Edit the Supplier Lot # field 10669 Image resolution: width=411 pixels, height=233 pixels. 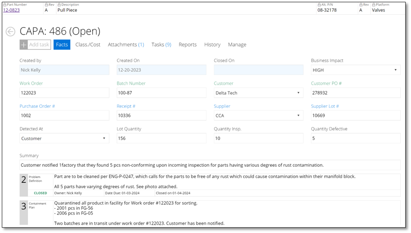click(x=356, y=116)
